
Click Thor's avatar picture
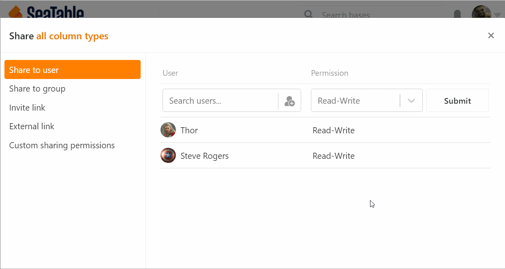click(168, 130)
